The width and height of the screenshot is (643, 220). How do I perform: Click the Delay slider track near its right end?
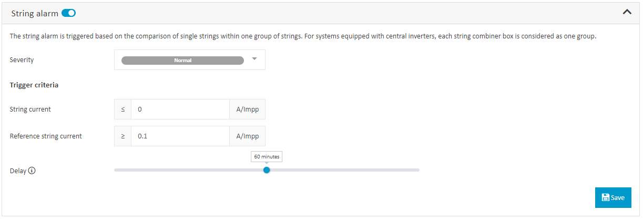point(410,170)
